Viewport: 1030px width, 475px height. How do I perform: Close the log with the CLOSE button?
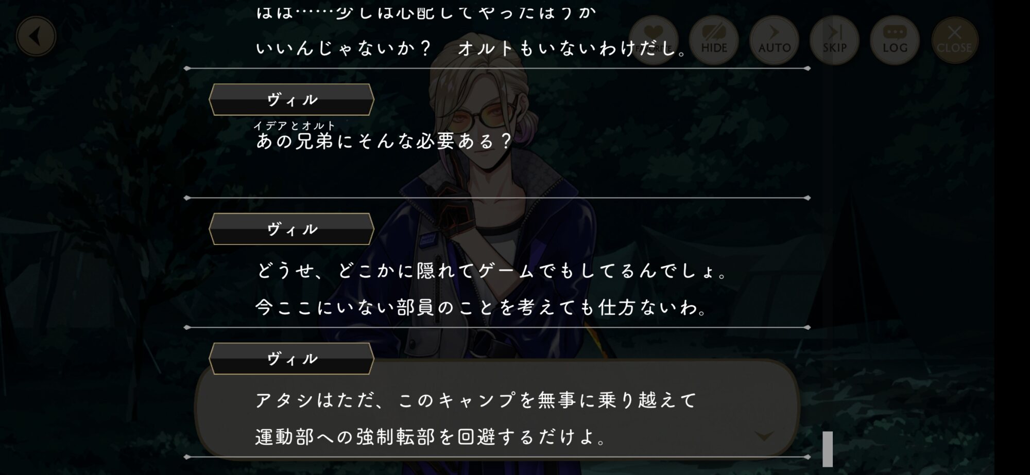[954, 40]
